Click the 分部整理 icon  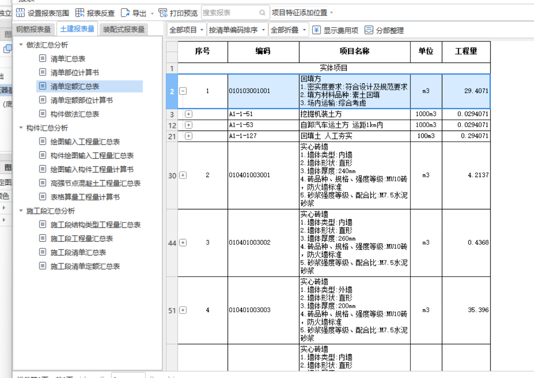pos(369,30)
